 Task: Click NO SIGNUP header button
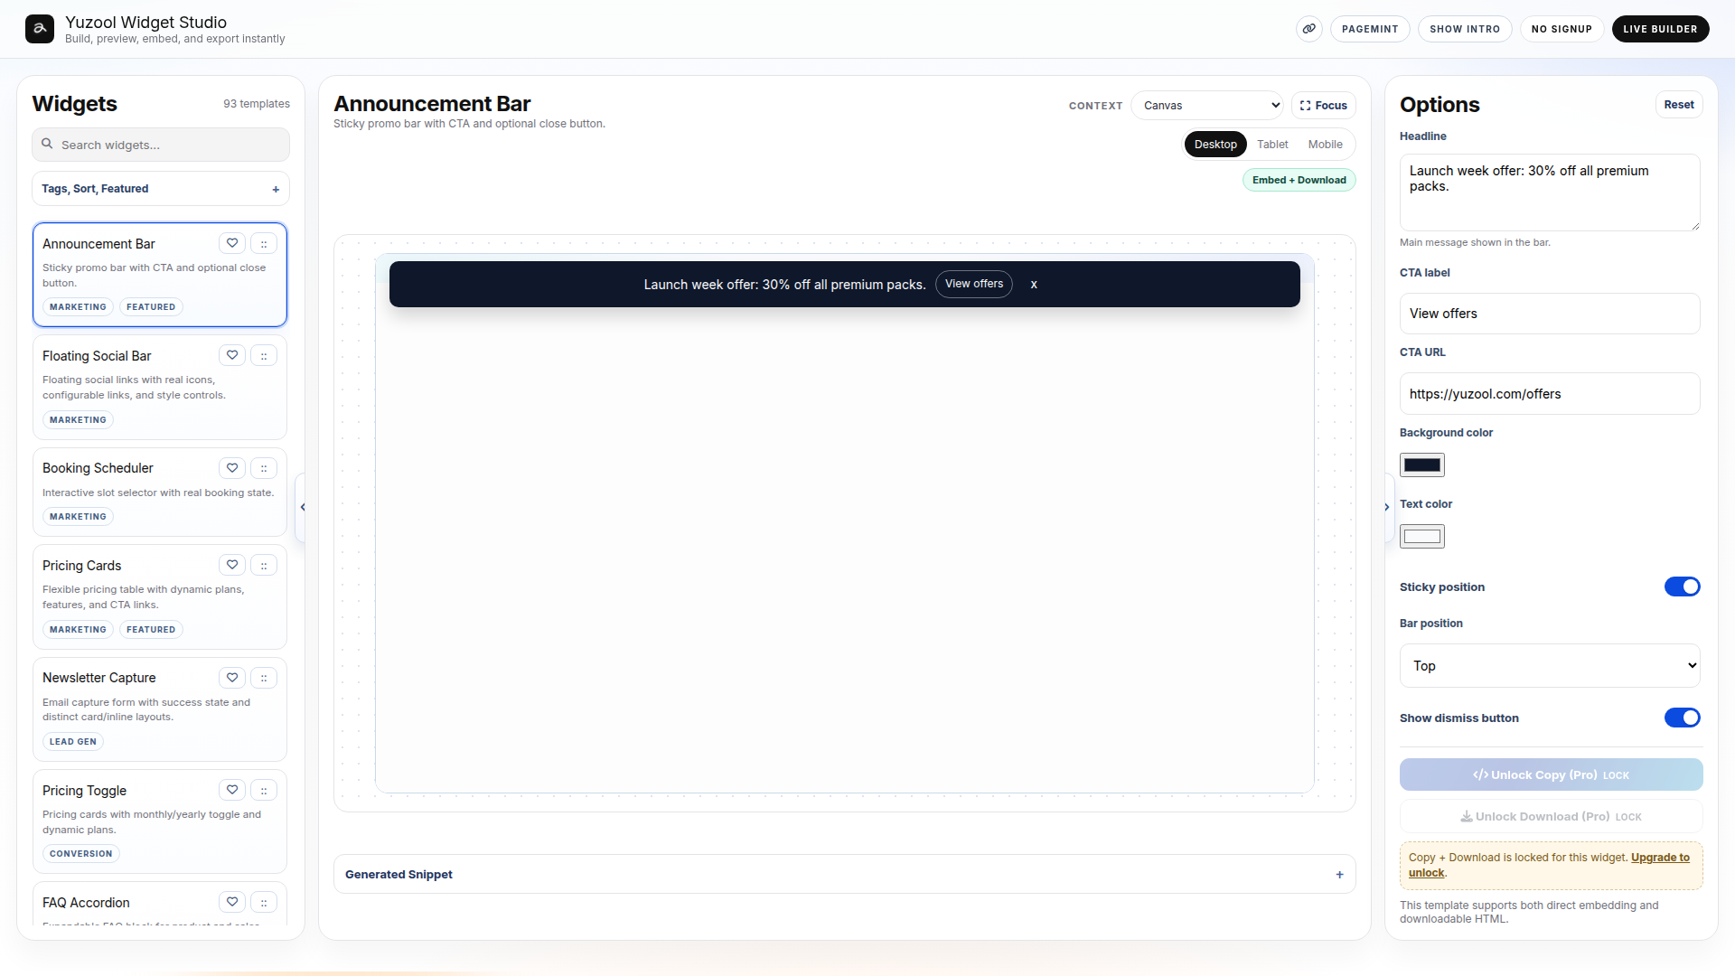click(x=1561, y=29)
